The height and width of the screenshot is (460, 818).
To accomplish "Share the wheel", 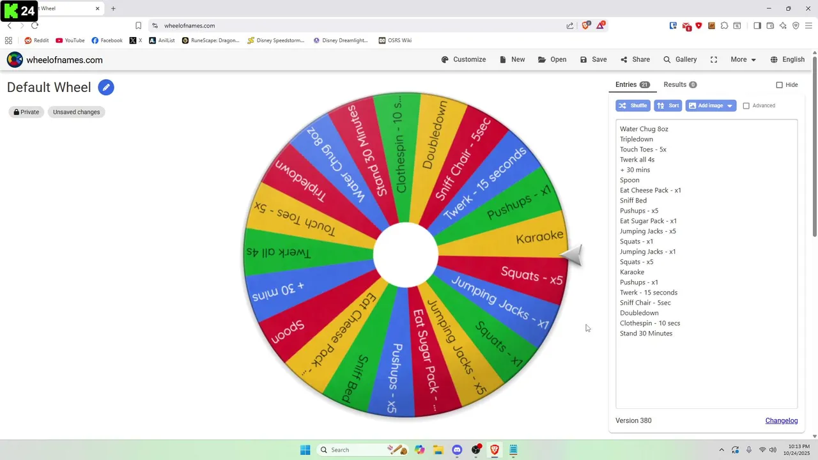I will point(635,59).
